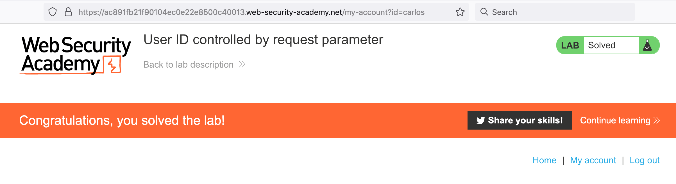Expand chevrons after Back to lab description
This screenshot has height=184, width=676.
pos(242,65)
